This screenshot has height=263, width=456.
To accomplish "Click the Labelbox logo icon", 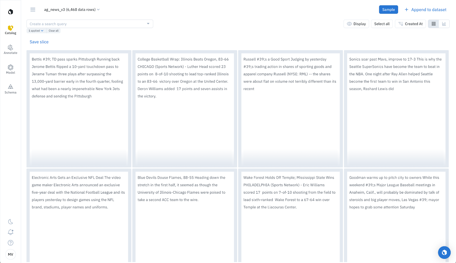I will pos(11,12).
